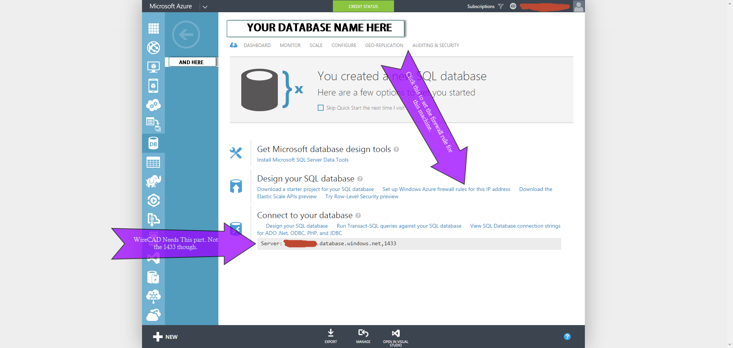
Task: Switch to the Scale tab
Action: click(x=316, y=45)
